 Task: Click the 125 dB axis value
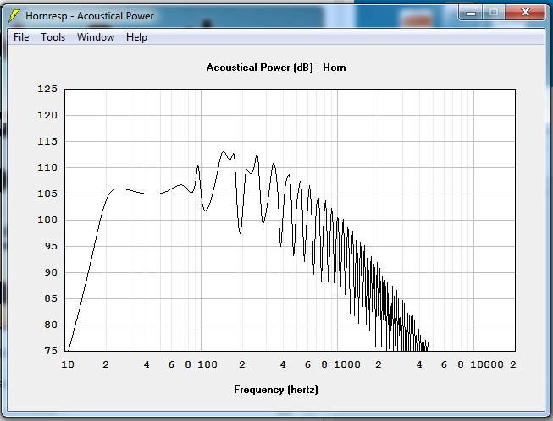(47, 89)
